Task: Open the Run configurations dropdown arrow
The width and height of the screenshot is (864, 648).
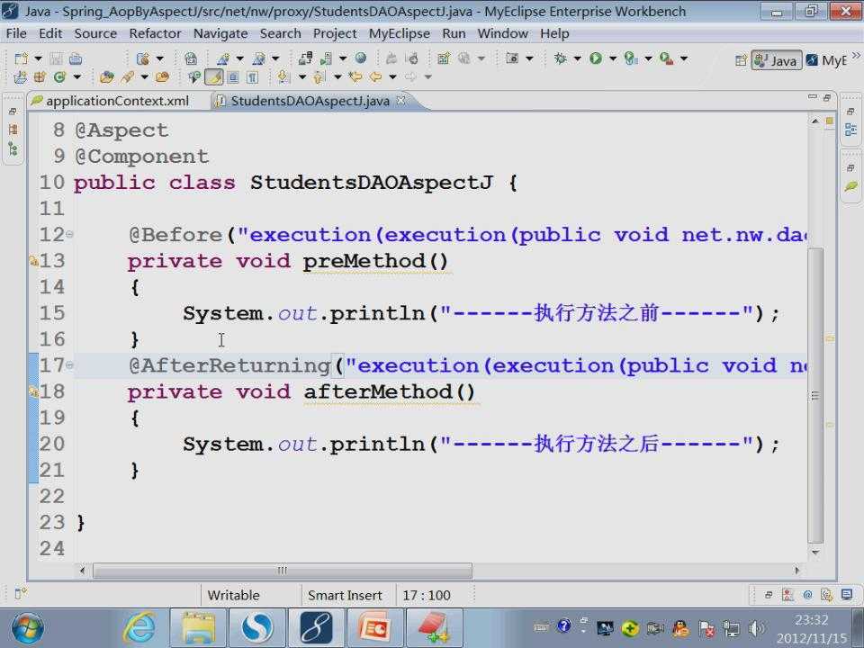Action: pyautogui.click(x=612, y=58)
